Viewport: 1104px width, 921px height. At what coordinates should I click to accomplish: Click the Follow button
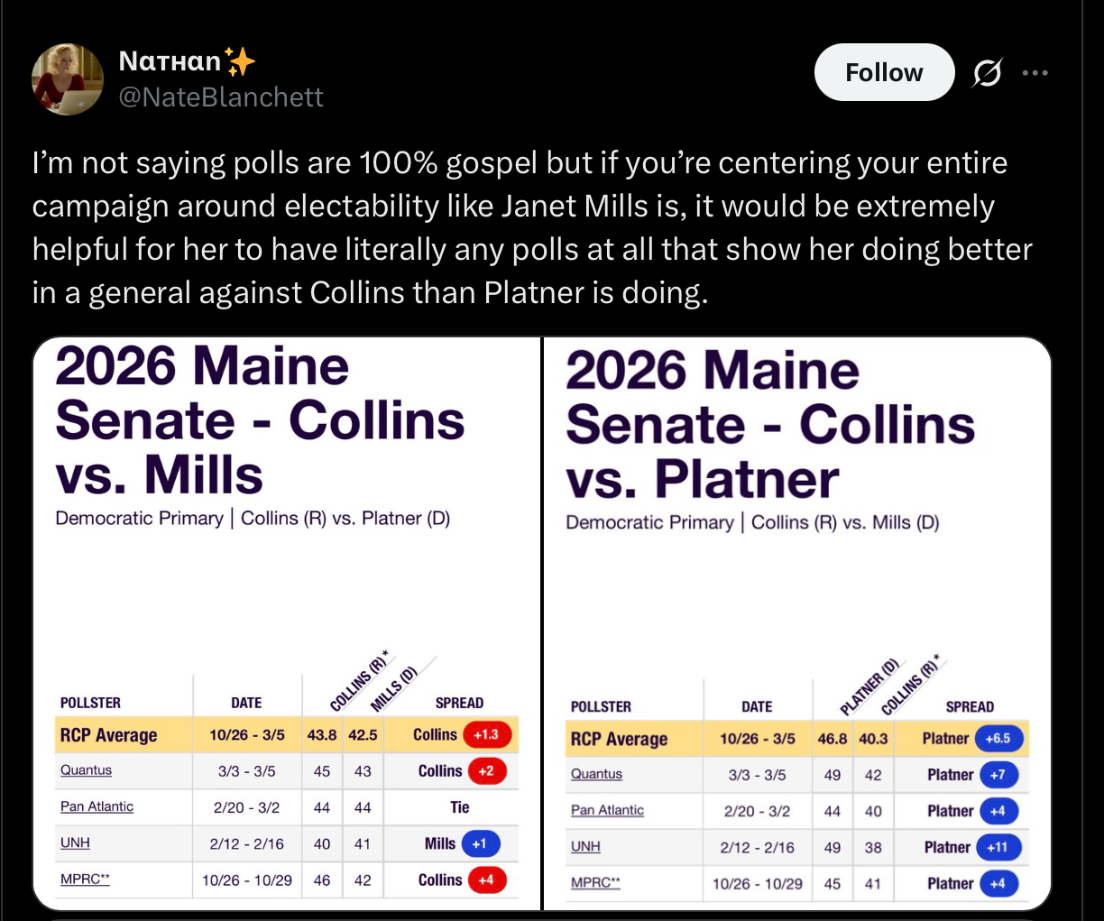tap(884, 72)
